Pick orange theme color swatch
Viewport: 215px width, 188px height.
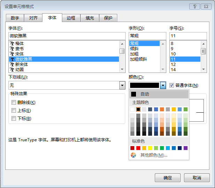162,109
